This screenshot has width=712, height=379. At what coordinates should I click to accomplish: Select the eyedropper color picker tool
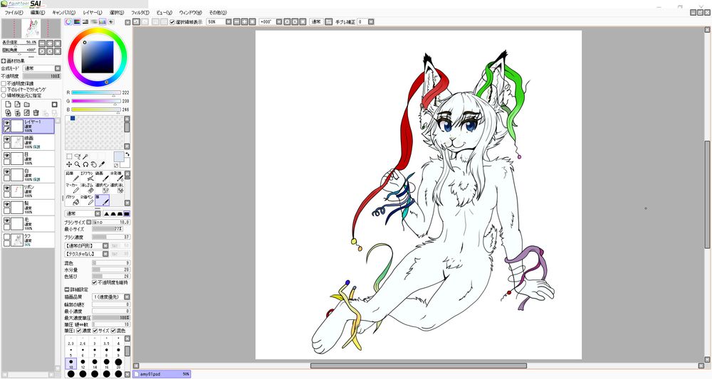[x=102, y=164]
